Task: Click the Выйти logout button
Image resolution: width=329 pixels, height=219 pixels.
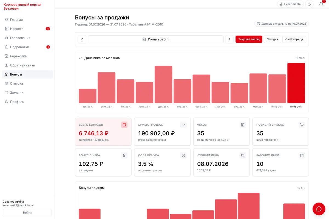Action: [x=27, y=213]
